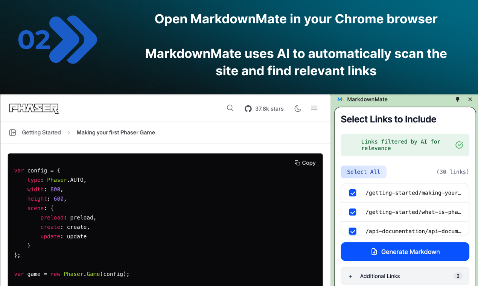Click the (30 links) count label
Viewport: 478px width, 286px height.
coord(453,172)
